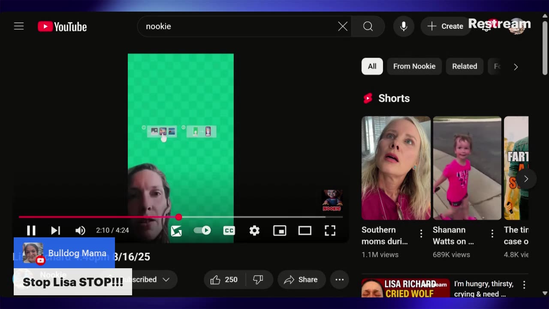This screenshot has height=309, width=549.
Task: Open more actions ellipsis below video
Action: [340, 280]
